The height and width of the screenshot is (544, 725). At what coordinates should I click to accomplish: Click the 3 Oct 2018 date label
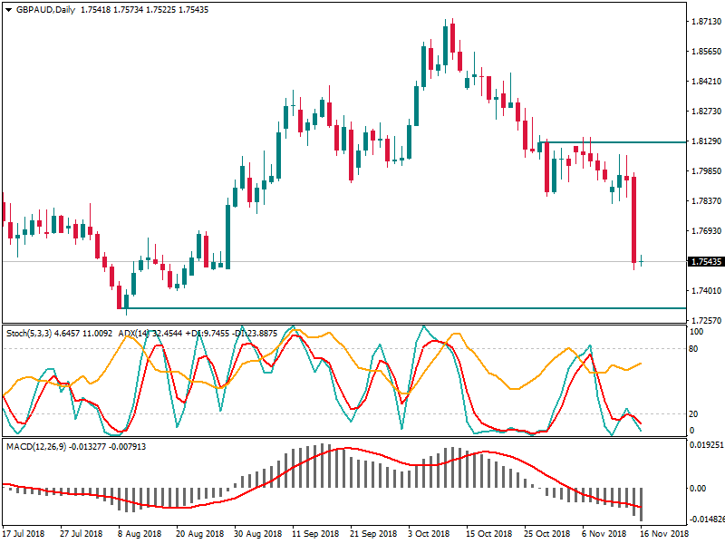point(429,534)
